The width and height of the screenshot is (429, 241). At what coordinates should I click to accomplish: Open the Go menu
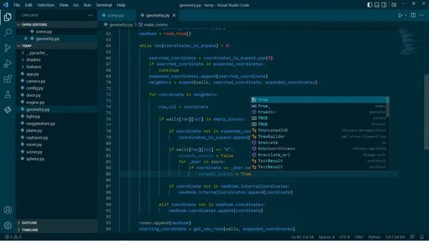coord(76,5)
